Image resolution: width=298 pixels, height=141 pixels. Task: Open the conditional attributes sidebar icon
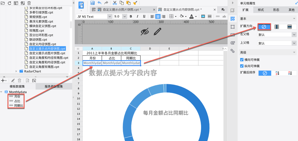tap(232, 43)
